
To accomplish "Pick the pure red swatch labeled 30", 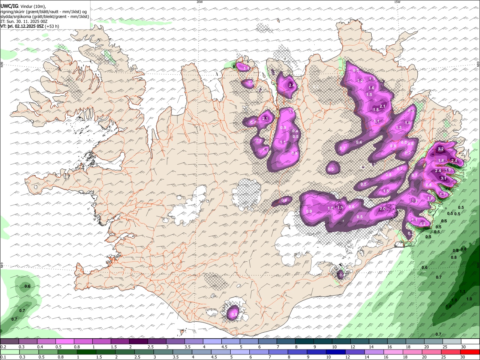I will coord(469,352).
